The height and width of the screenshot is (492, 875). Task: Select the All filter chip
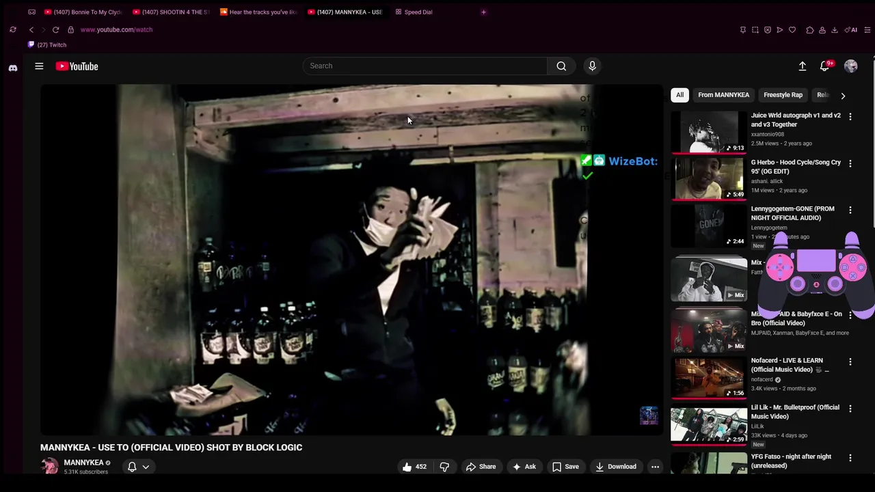[679, 95]
